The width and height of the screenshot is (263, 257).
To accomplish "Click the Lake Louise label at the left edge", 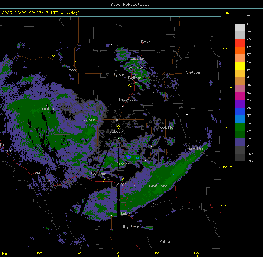I will pos(5,148).
